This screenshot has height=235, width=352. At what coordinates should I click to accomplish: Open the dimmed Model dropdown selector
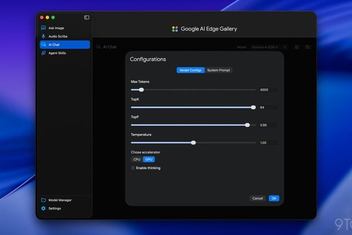click(269, 47)
